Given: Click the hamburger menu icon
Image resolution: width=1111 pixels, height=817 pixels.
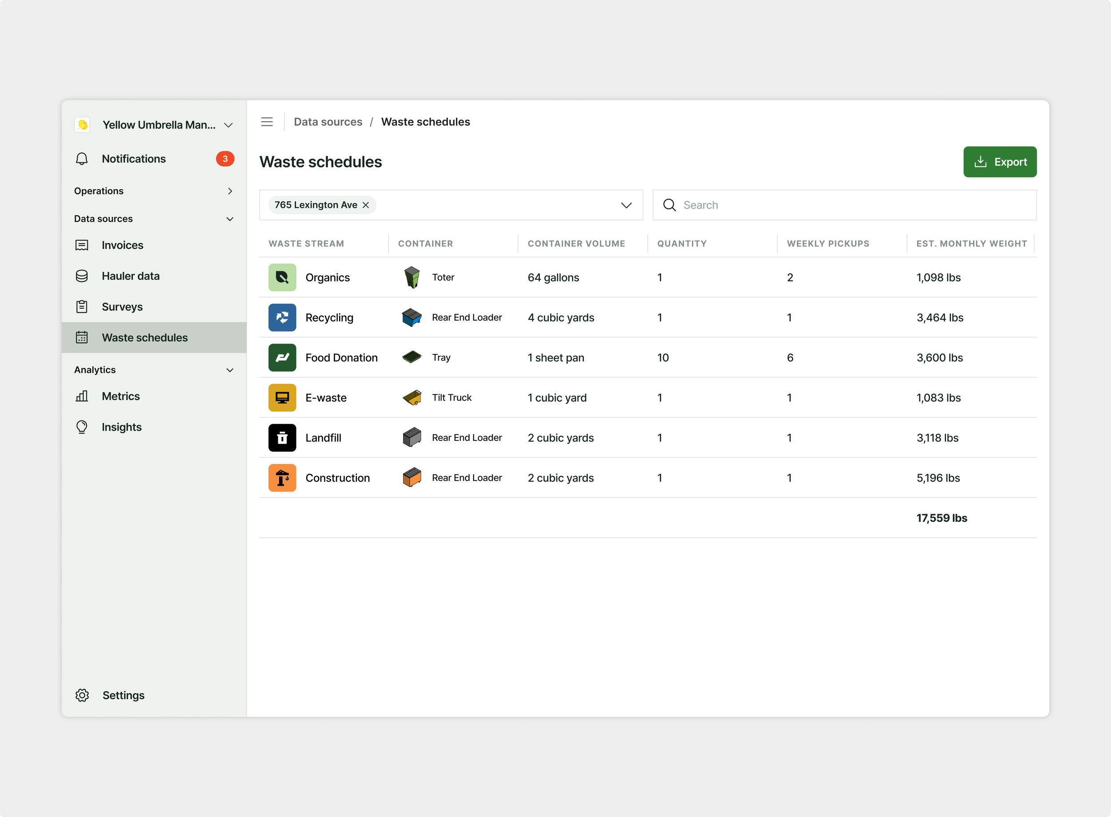Looking at the screenshot, I should (267, 122).
